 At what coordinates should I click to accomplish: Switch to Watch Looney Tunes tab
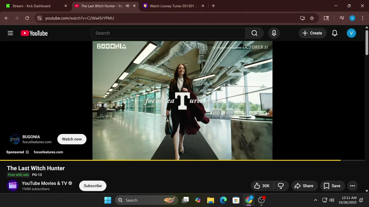click(173, 6)
